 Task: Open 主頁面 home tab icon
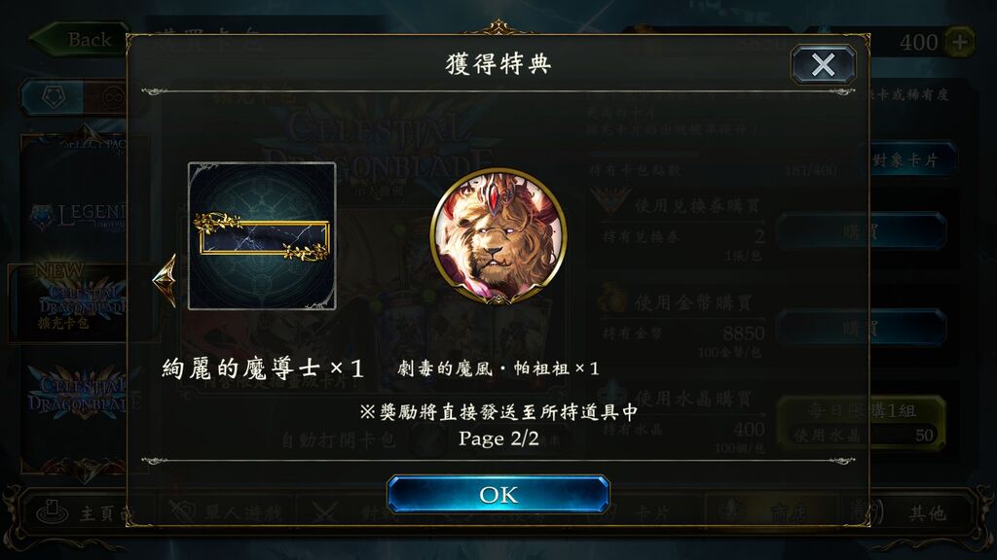53,511
